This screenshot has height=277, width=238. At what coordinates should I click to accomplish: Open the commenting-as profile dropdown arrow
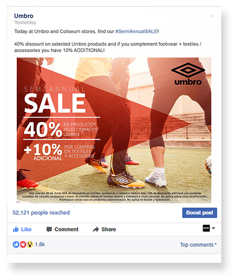click(x=213, y=228)
